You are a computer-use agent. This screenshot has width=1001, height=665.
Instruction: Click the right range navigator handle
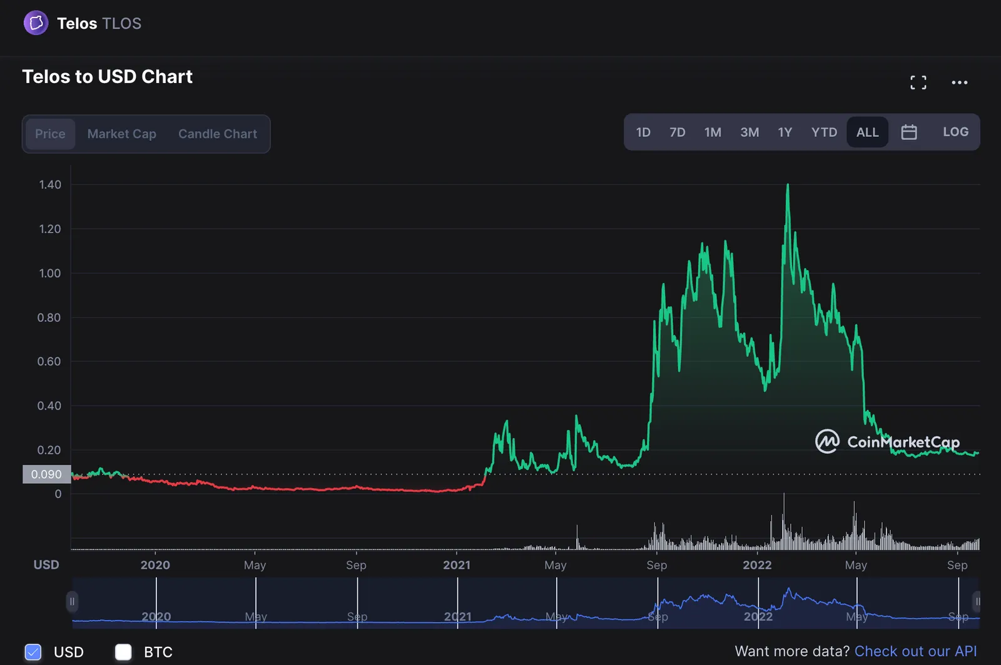click(977, 601)
